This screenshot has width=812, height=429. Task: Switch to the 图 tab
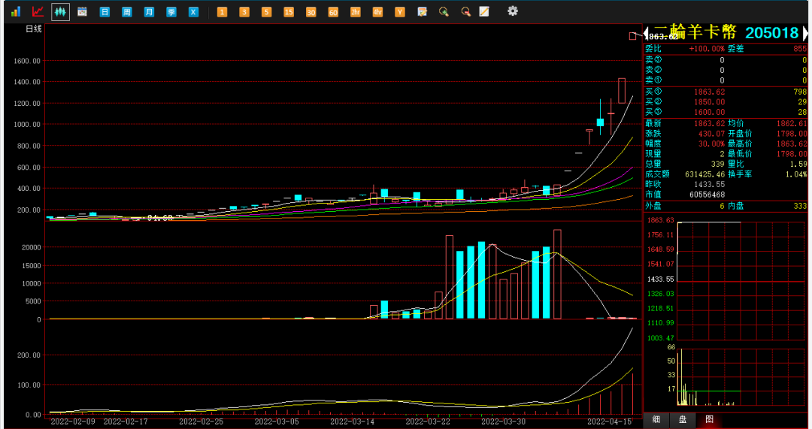pyautogui.click(x=710, y=420)
